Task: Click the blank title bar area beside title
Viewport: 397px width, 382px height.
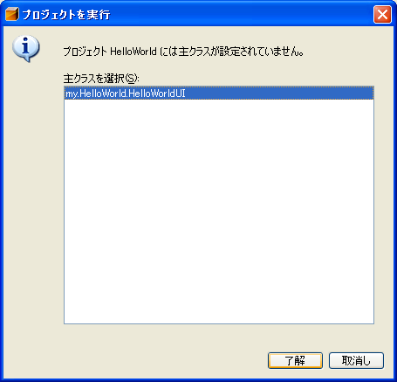Action: click(x=242, y=14)
